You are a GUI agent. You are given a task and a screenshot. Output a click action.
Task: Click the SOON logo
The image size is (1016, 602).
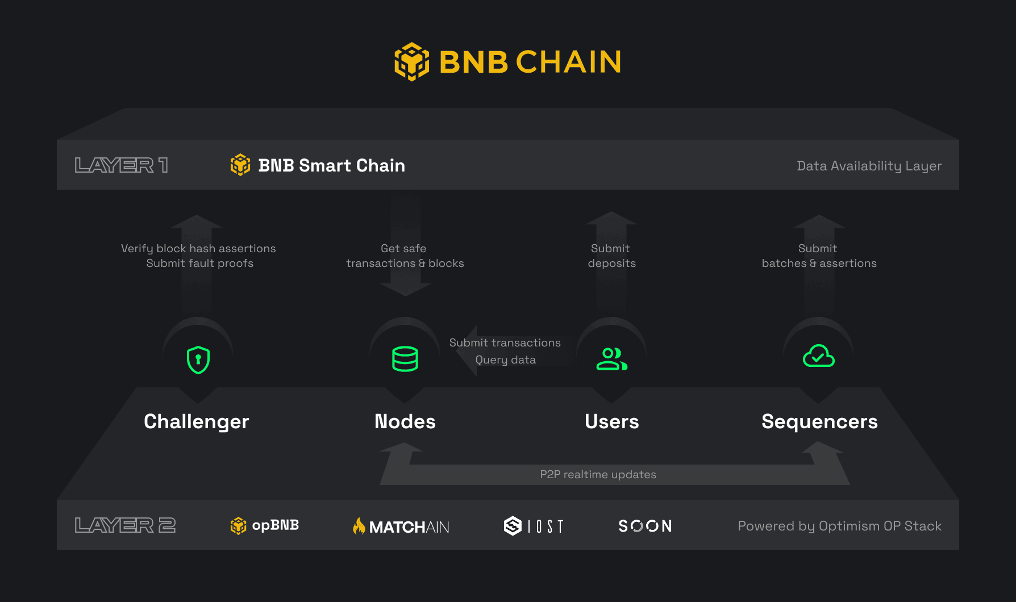[x=645, y=526]
